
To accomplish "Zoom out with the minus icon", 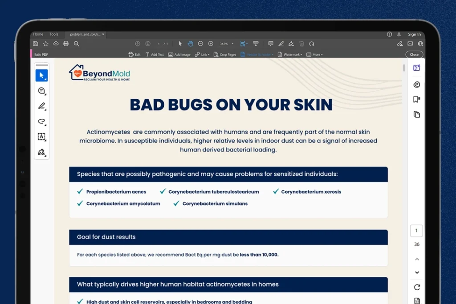I will pyautogui.click(x=200, y=44).
